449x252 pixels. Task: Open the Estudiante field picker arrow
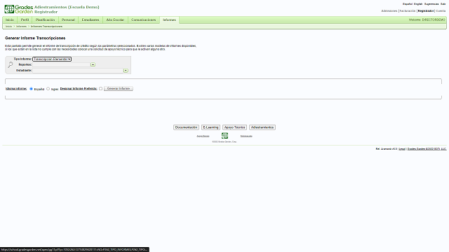pos(126,71)
